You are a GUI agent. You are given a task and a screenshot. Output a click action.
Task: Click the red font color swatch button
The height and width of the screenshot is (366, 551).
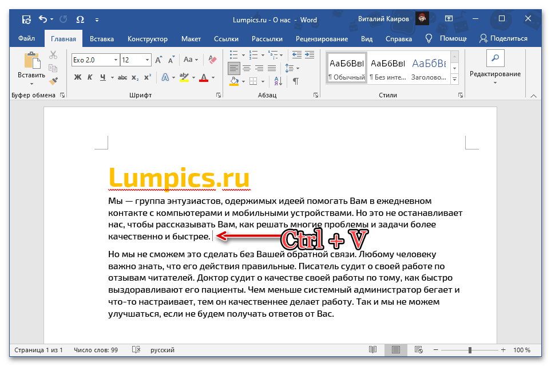[203, 77]
